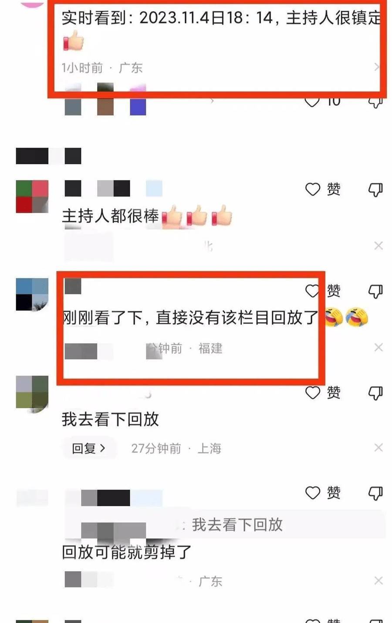Dislike the '直接没有该栏目回放了' comment
This screenshot has height=623, width=392.
pos(375,291)
